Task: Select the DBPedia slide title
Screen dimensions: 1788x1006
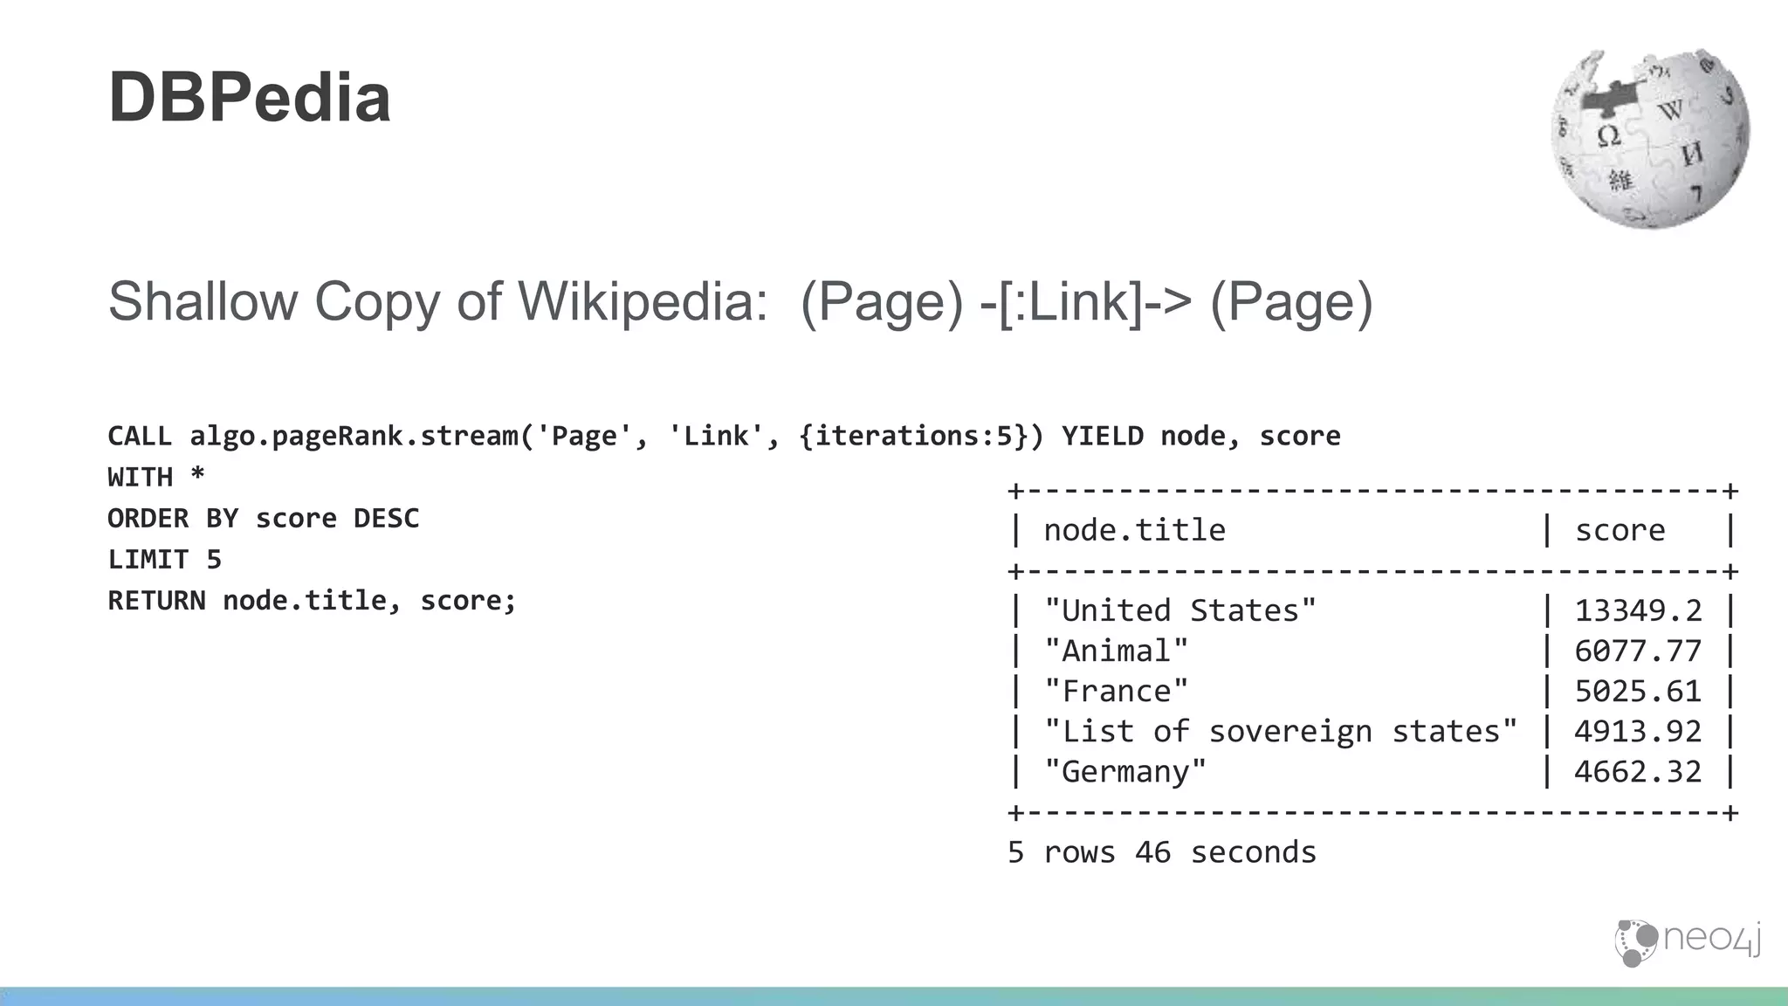Action: 250,97
